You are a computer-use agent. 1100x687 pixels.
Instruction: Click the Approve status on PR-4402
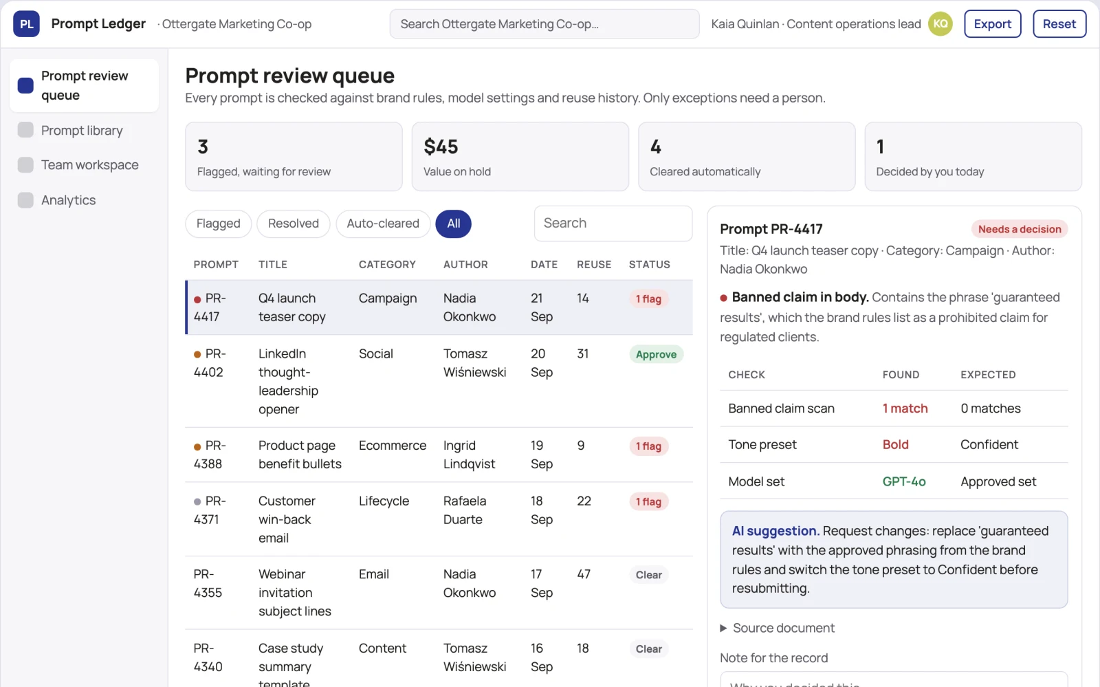pyautogui.click(x=656, y=355)
